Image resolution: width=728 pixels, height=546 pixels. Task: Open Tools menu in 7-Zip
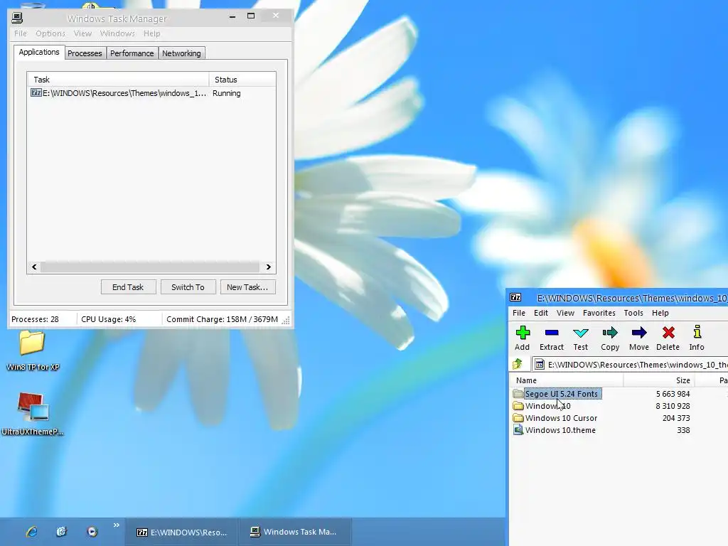633,313
